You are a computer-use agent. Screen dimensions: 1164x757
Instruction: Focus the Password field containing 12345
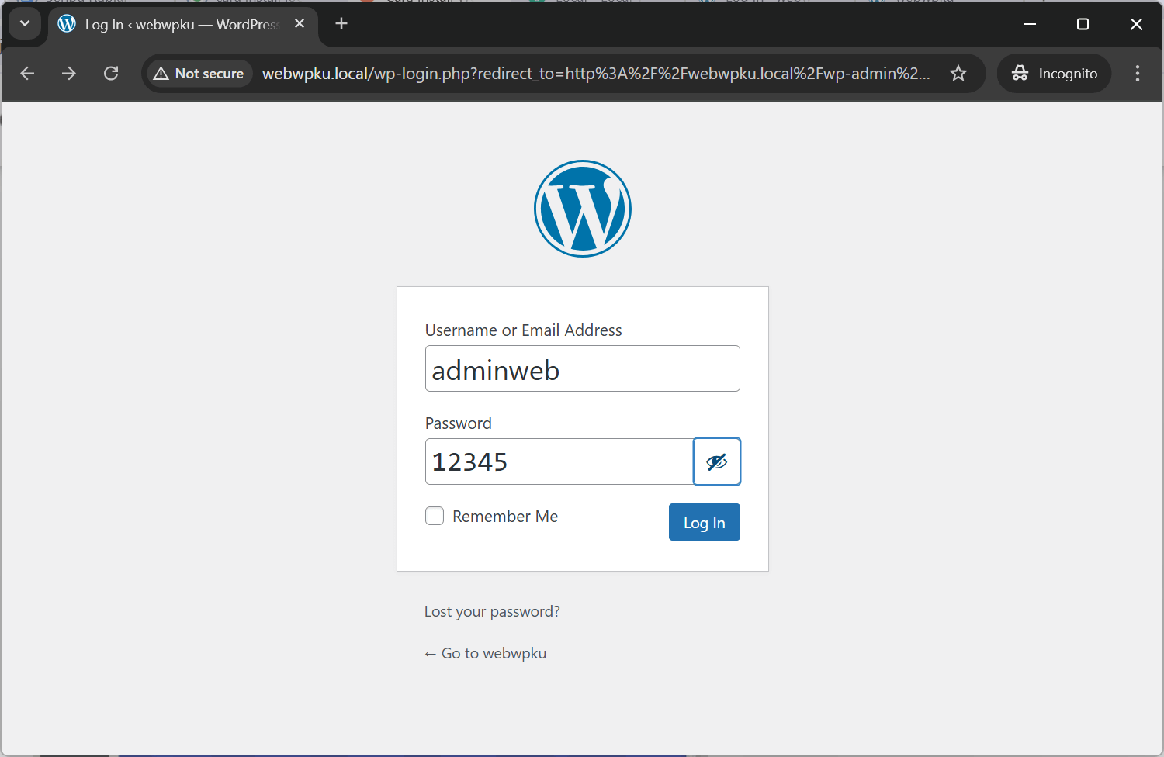(559, 461)
